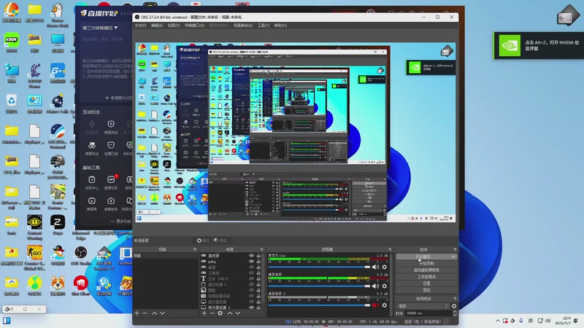Screen dimensions: 584x328
Task: Open 停靠窗口(D) menu in OBS
Action: (x=195, y=26)
